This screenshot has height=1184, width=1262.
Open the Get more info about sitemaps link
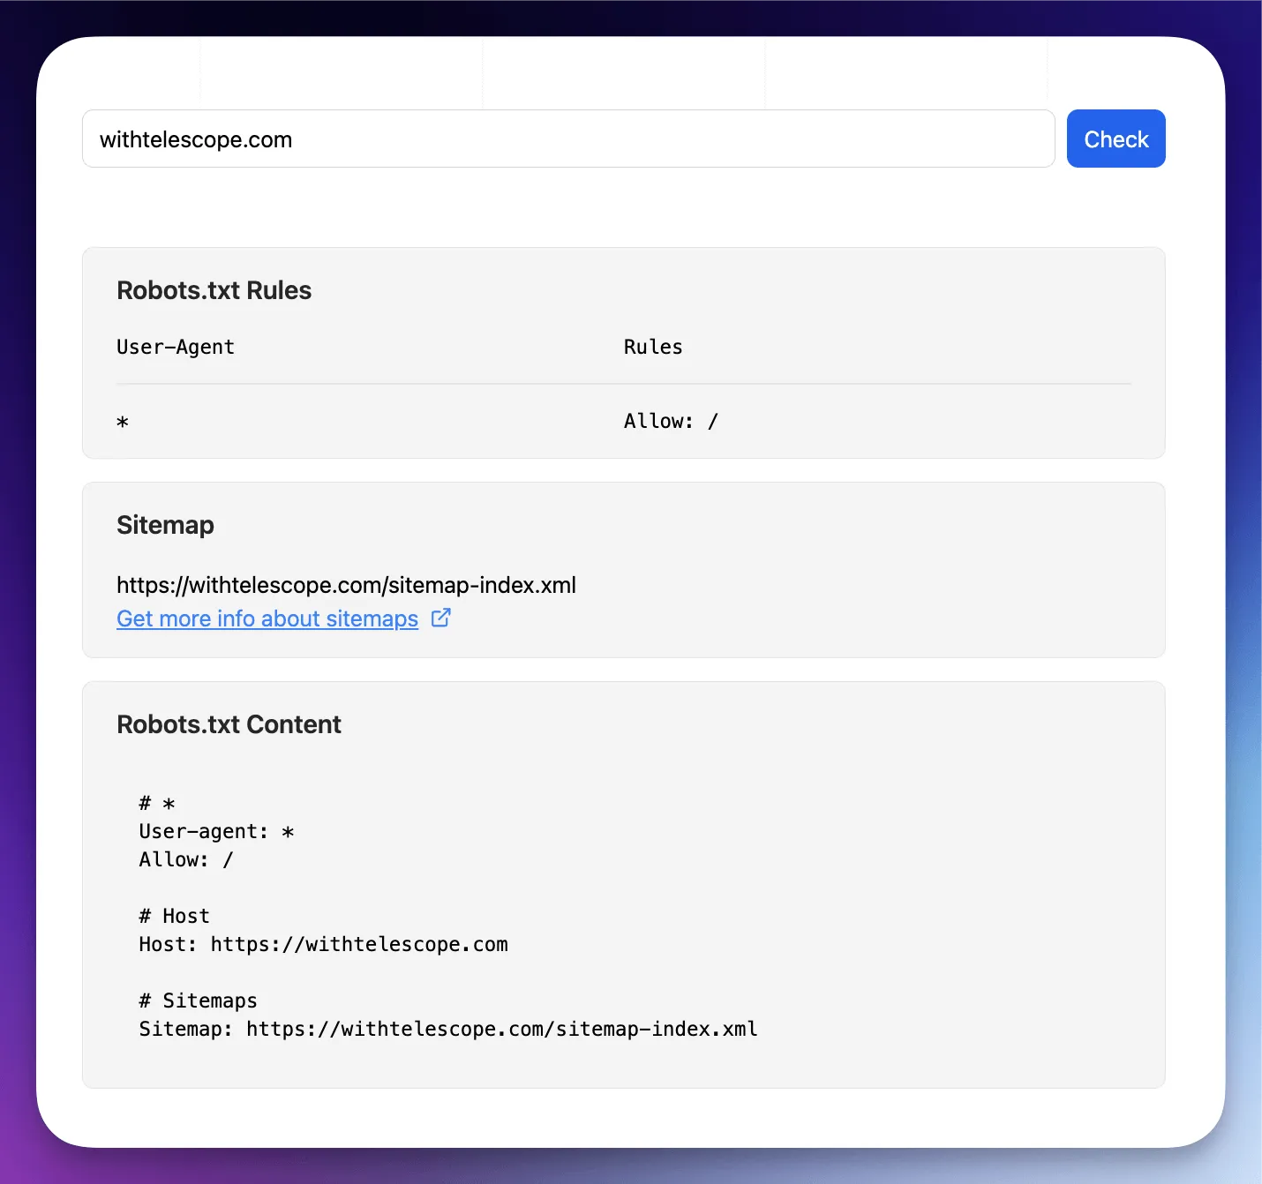coord(267,618)
